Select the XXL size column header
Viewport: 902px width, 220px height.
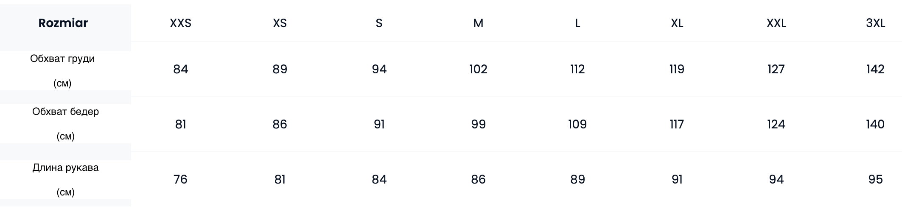tap(776, 23)
